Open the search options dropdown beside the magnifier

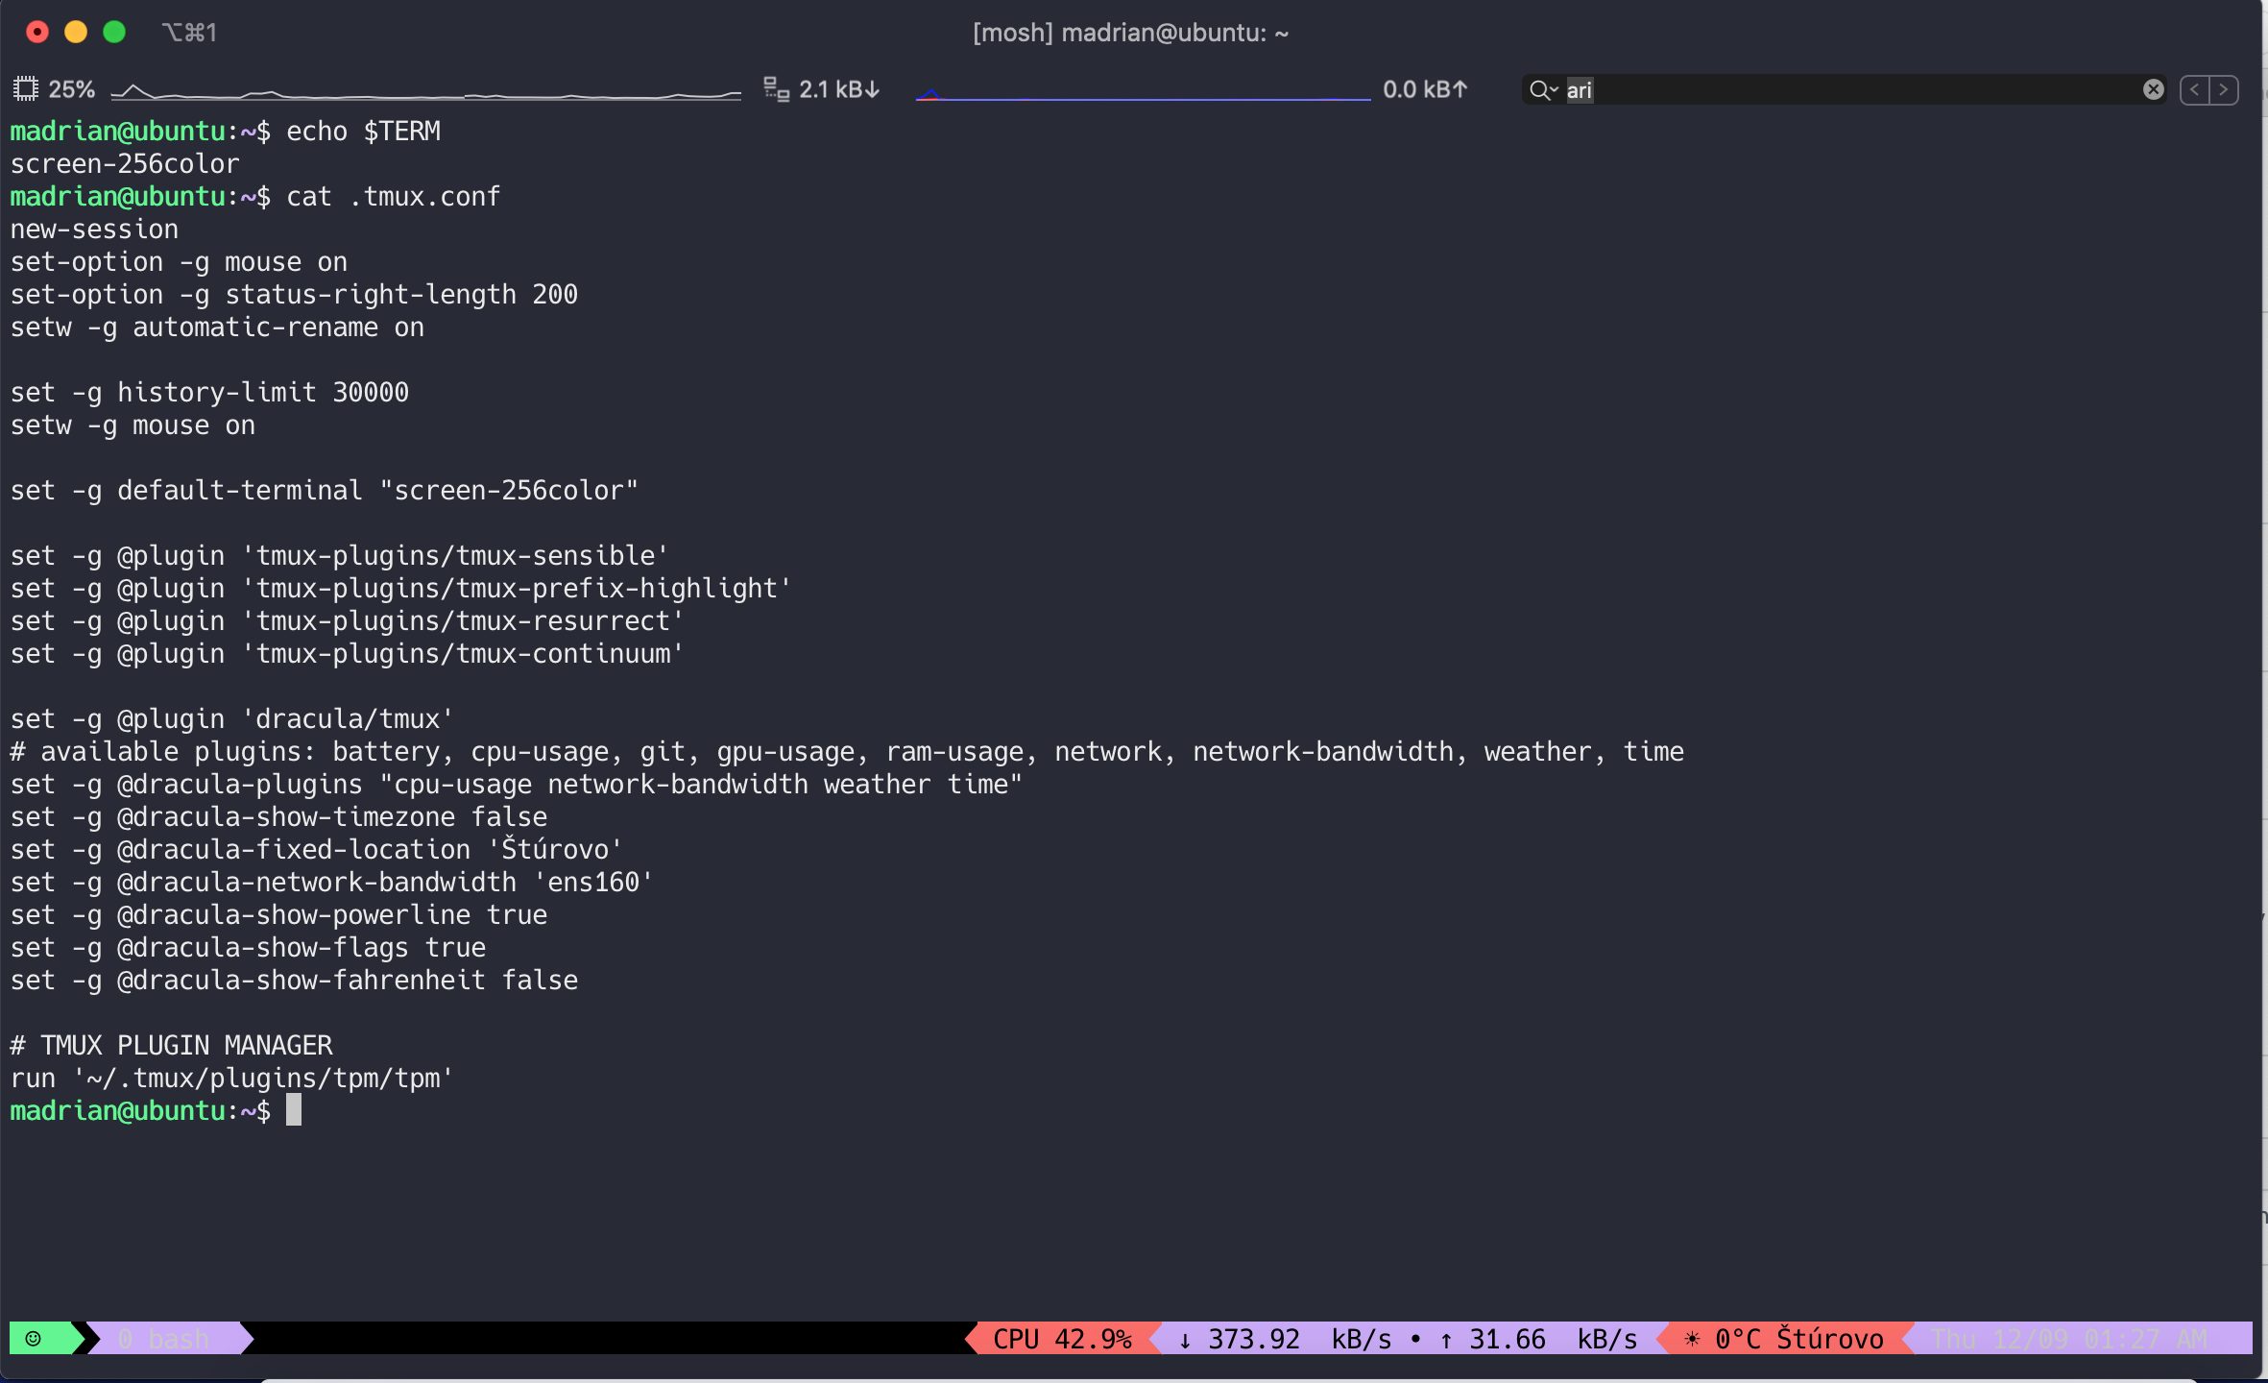click(1556, 89)
